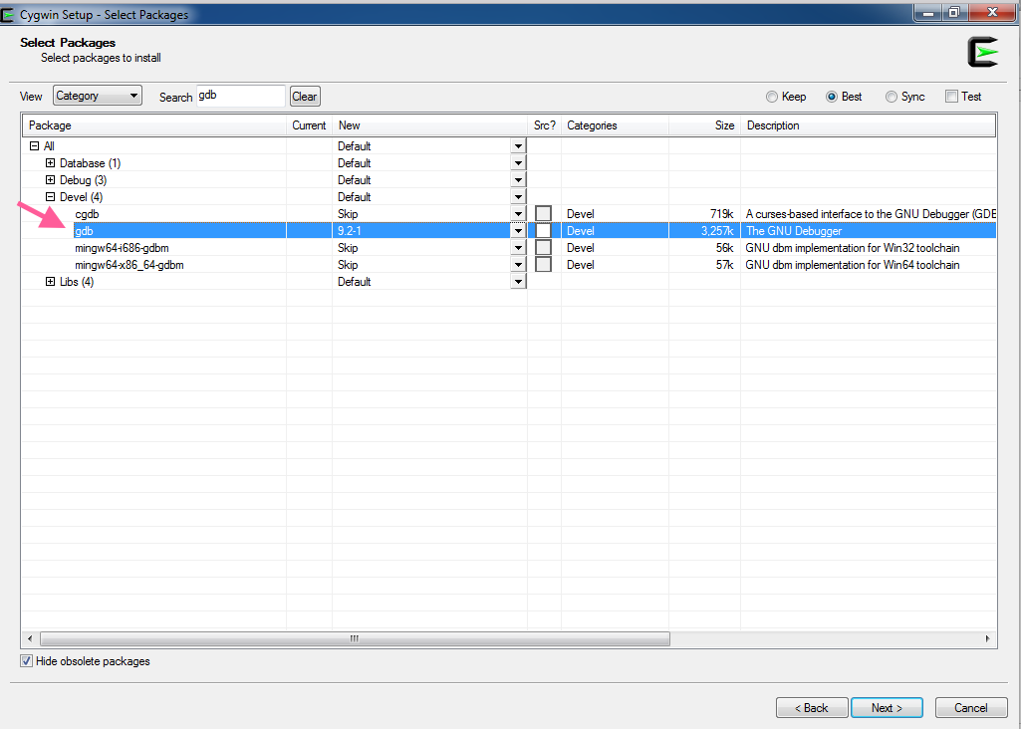
Task: Open version dropdown for gdb 9.2-1
Action: coord(518,230)
